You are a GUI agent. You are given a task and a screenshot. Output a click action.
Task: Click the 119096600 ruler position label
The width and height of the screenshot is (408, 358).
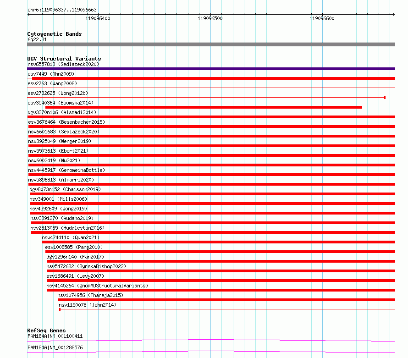[322, 18]
